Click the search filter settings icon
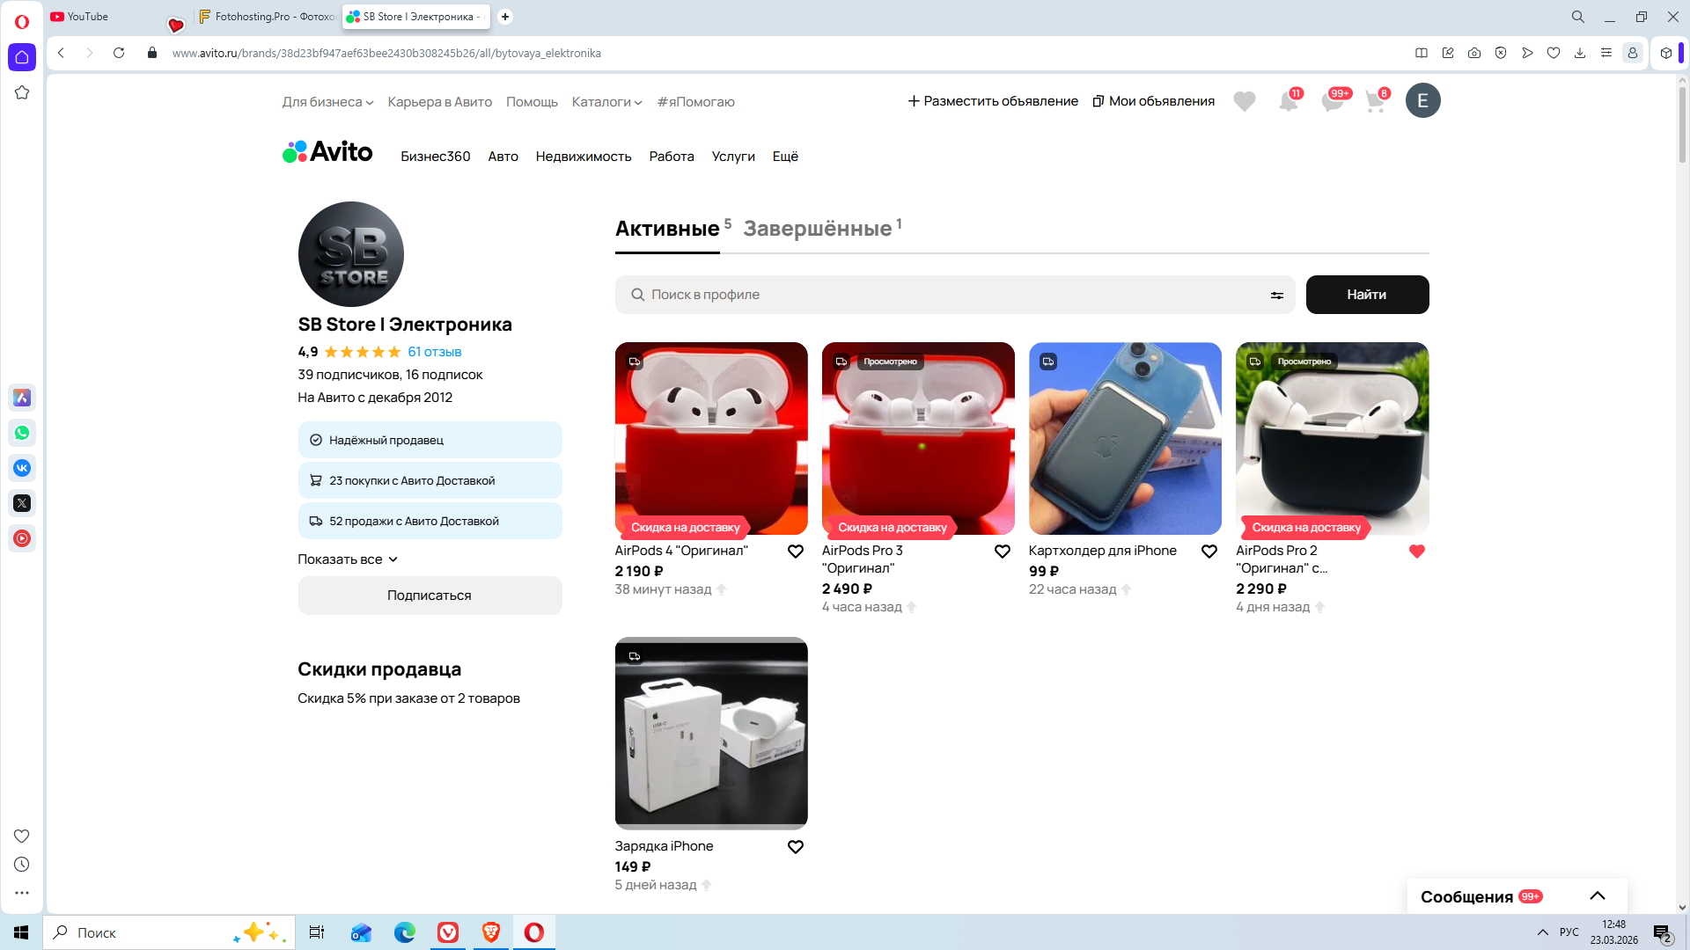The image size is (1690, 950). [x=1276, y=296]
